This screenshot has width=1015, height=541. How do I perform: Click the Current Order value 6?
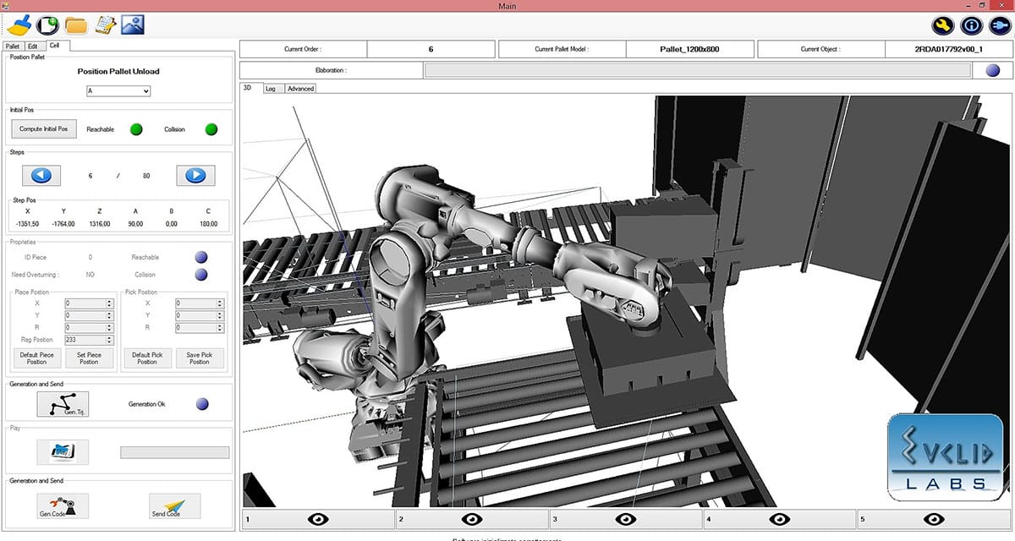[x=431, y=49]
